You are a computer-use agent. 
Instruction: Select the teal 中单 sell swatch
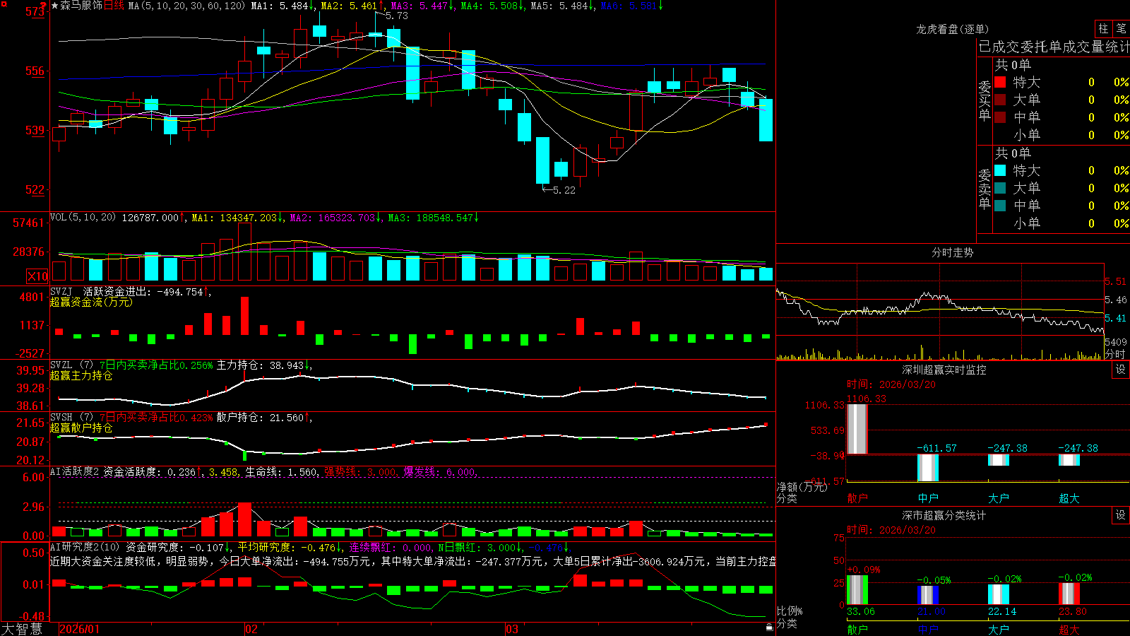pyautogui.click(x=1000, y=206)
